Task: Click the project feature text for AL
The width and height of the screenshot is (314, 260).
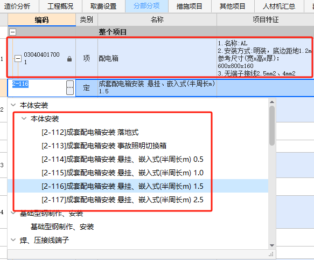Action: (x=265, y=58)
